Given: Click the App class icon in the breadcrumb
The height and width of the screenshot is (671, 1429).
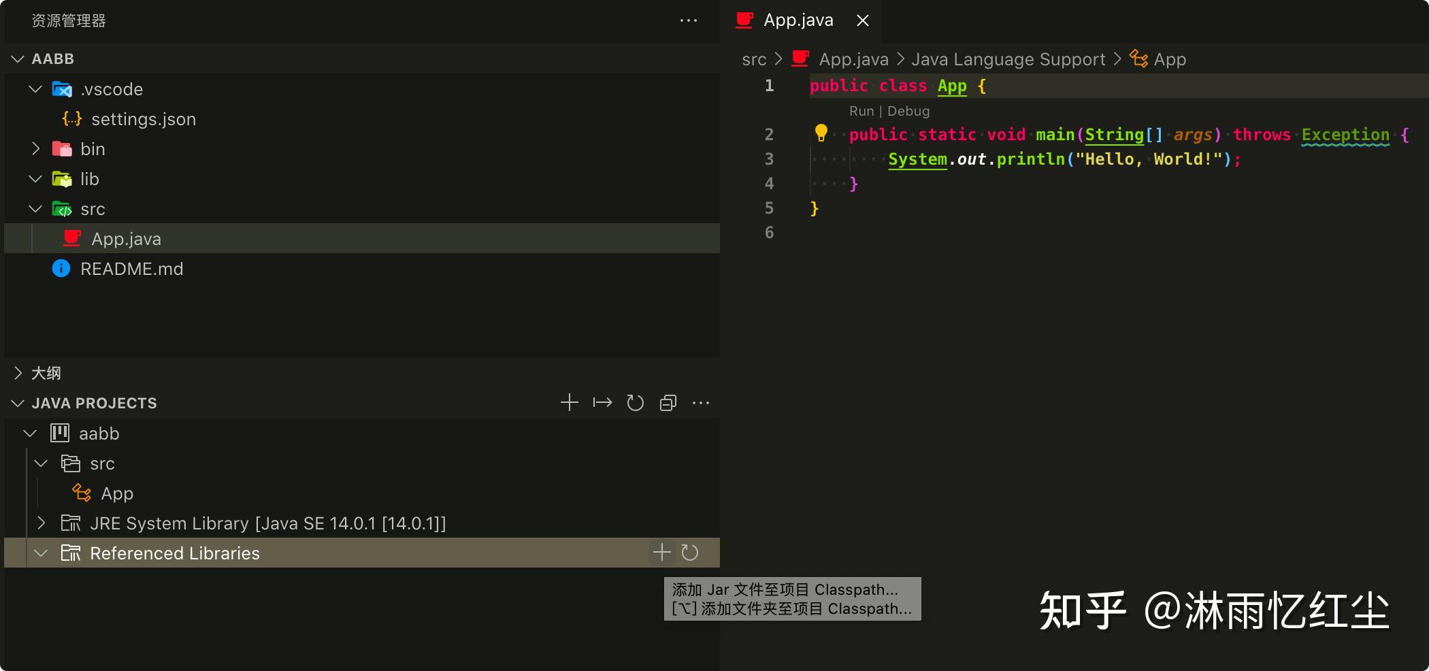Looking at the screenshot, I should (1138, 59).
